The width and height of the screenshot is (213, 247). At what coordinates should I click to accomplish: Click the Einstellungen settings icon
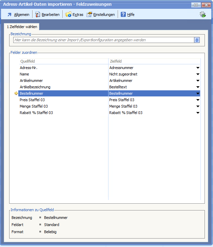(90, 15)
